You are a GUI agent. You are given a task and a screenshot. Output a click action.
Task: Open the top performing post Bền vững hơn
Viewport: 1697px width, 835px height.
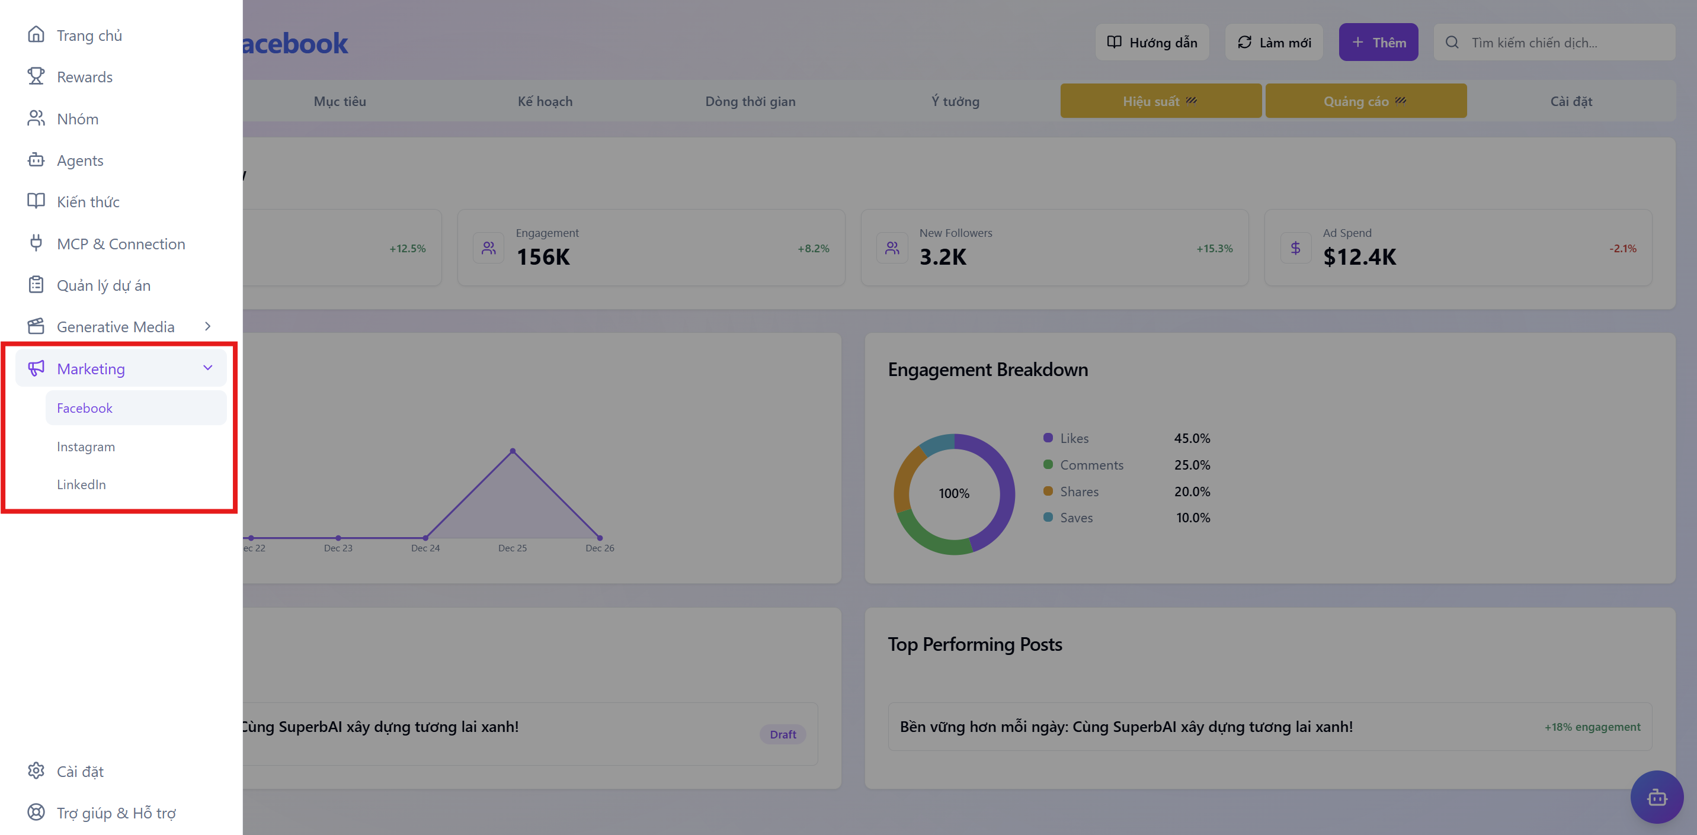(x=1269, y=727)
